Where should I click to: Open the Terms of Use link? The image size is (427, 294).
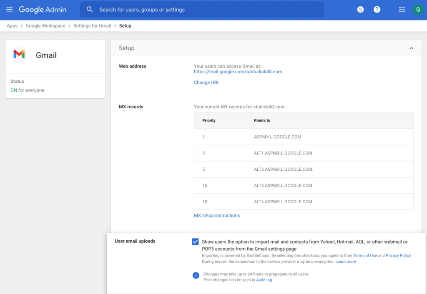pos(365,255)
